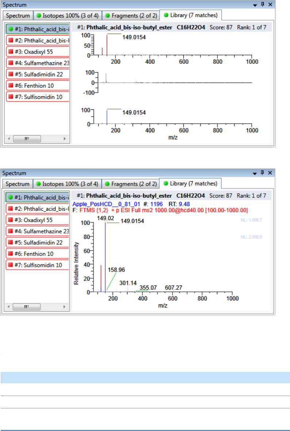Click Apple_PosHCD__0_81_01 file name text
Viewport: 290px width, 431px height.
106,204
